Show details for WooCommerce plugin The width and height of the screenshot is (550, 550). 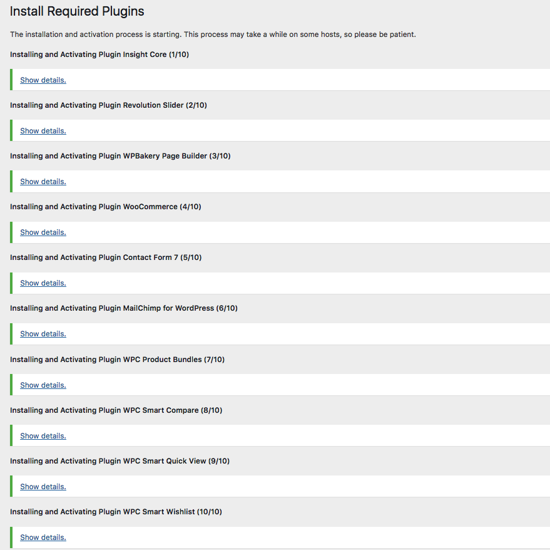43,232
